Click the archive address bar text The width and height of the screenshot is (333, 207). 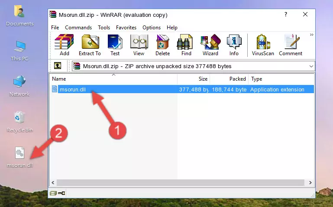click(x=157, y=66)
